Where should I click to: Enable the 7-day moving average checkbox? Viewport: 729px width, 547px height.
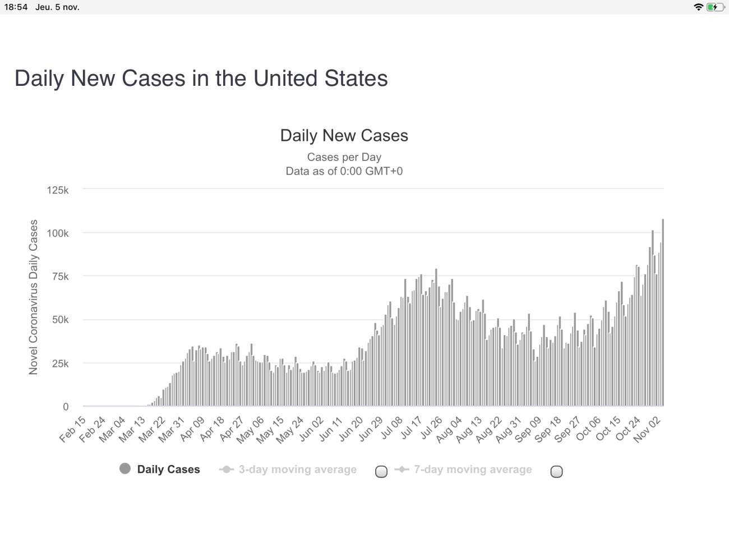[x=556, y=472]
